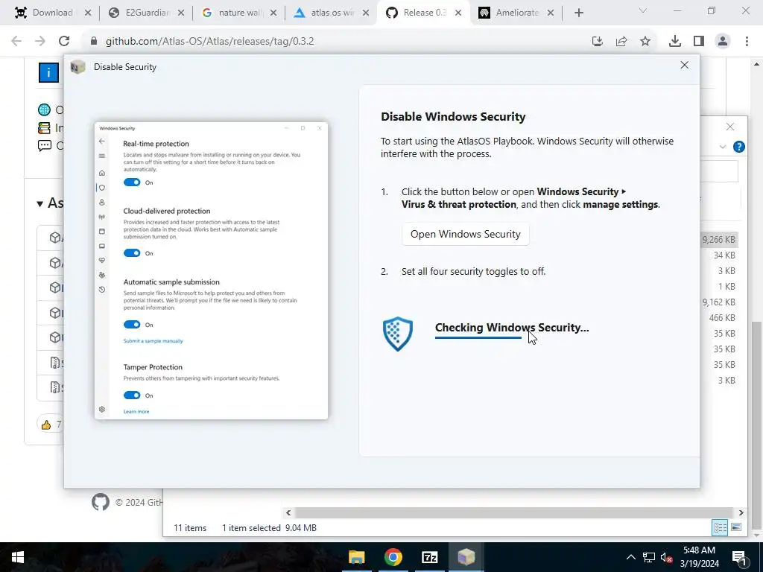Viewport: 763px width, 572px height.
Task: Click the GitHub logo in the footer
Action: pyautogui.click(x=101, y=502)
